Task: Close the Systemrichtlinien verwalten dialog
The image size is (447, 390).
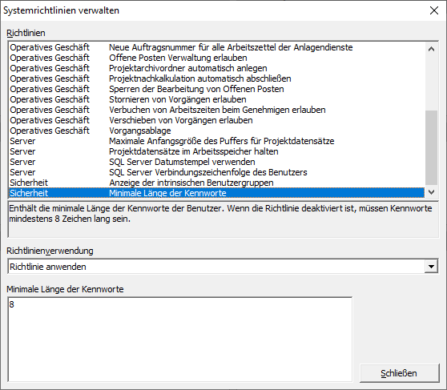Action: click(434, 10)
